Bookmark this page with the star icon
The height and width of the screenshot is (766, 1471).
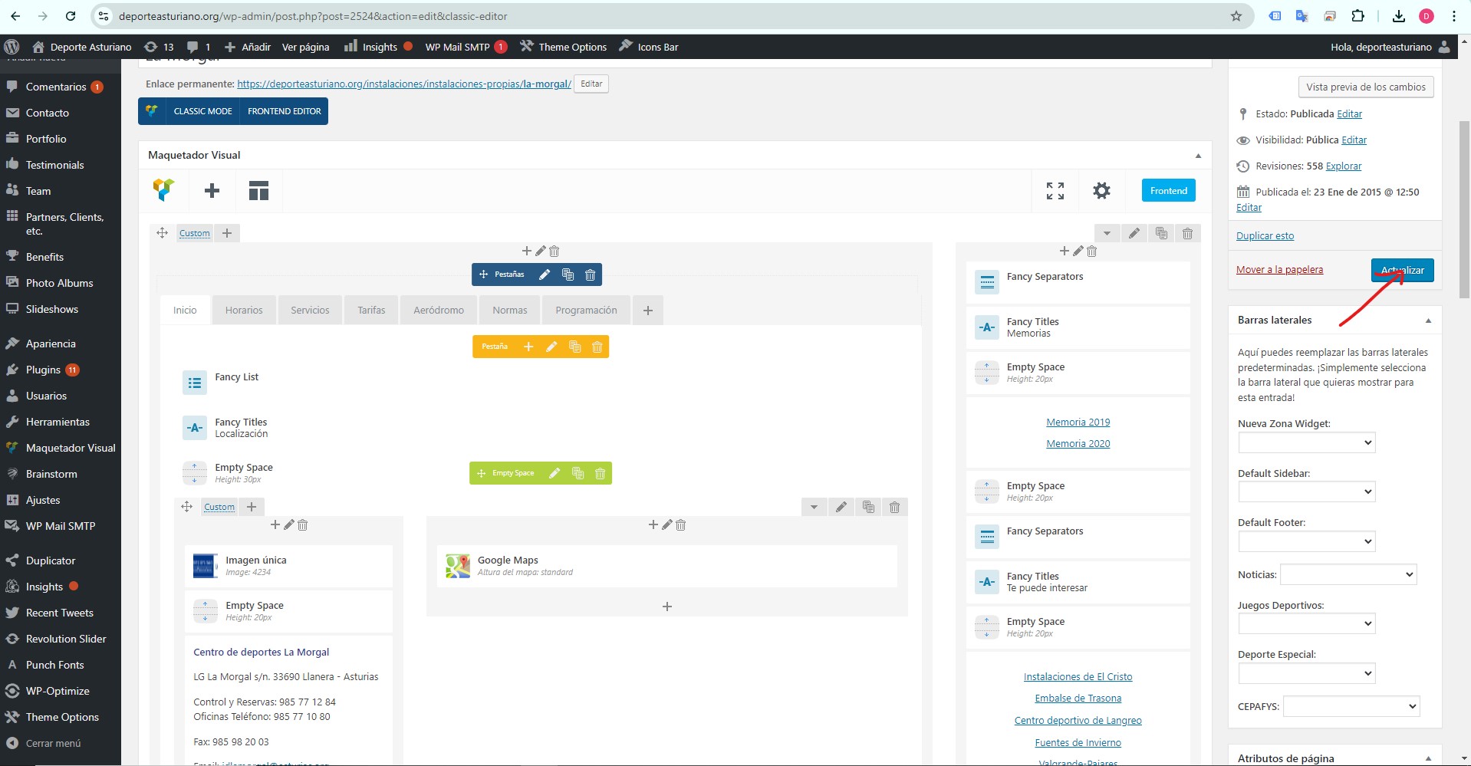(1236, 16)
